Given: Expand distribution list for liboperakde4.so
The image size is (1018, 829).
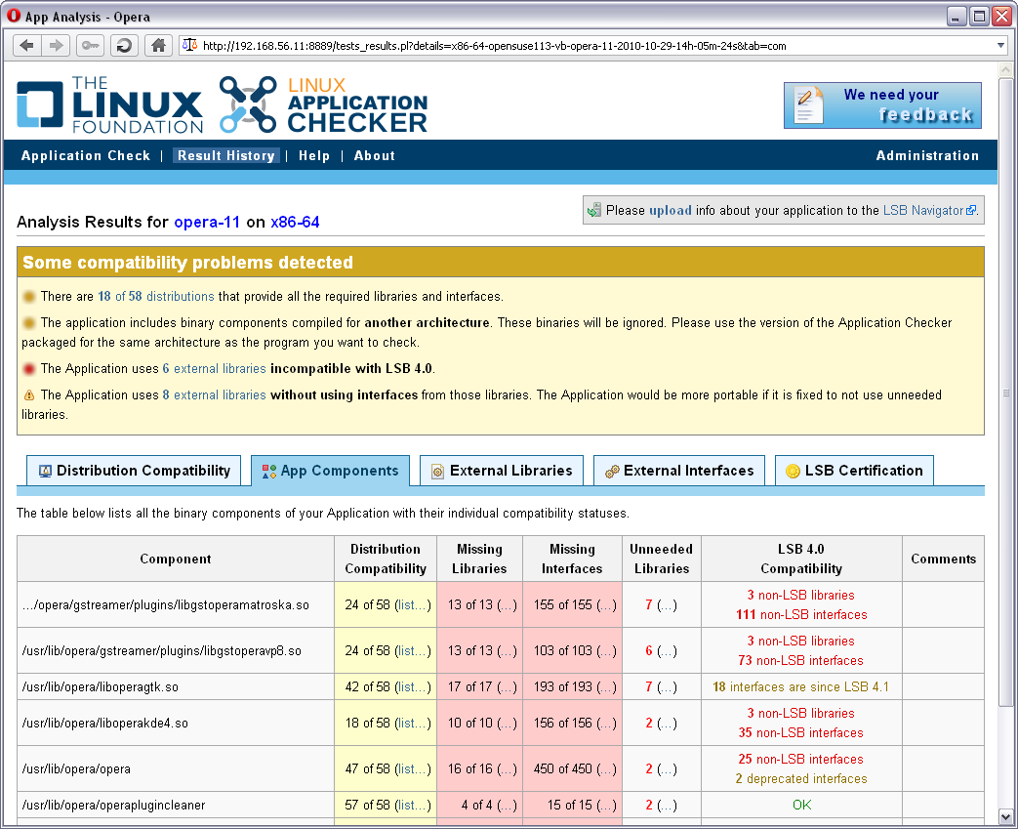Looking at the screenshot, I should point(413,724).
